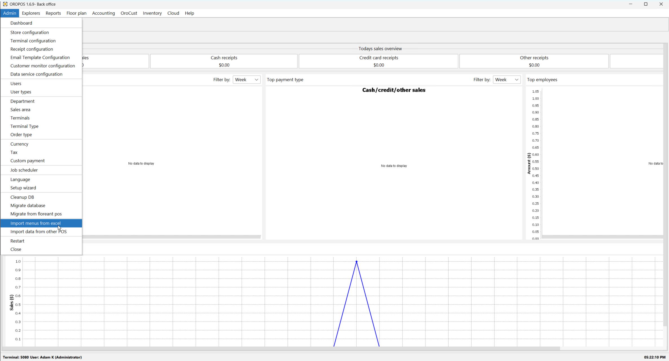
Task: Open the Explorers menu
Action: point(31,13)
